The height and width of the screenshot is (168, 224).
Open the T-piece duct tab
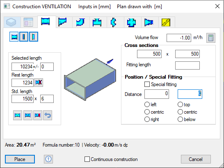(x=97, y=22)
